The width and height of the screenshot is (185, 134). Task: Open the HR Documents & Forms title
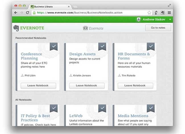pos(134,56)
